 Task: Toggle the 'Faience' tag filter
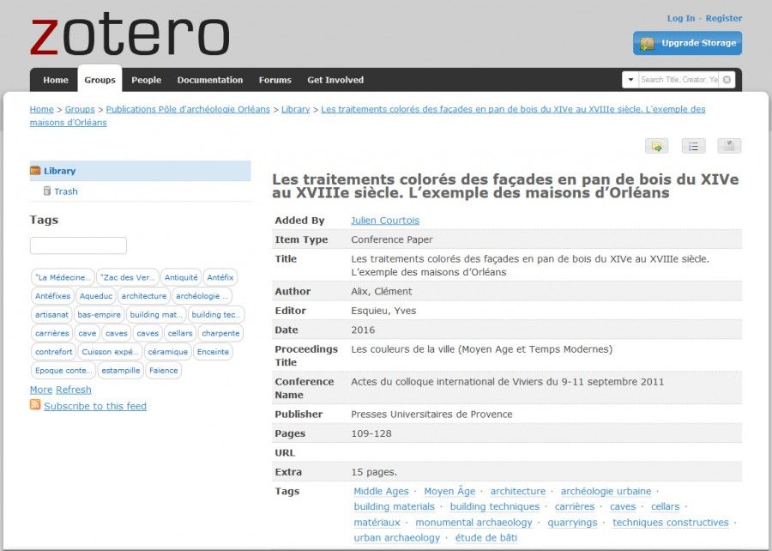pos(164,370)
